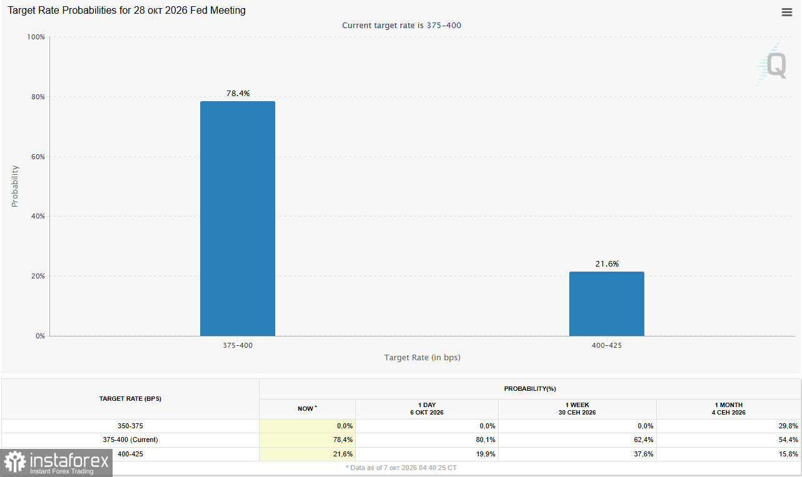
Task: Click the '1 MONTH 4 СЕН 2026' column header
Action: coord(728,409)
